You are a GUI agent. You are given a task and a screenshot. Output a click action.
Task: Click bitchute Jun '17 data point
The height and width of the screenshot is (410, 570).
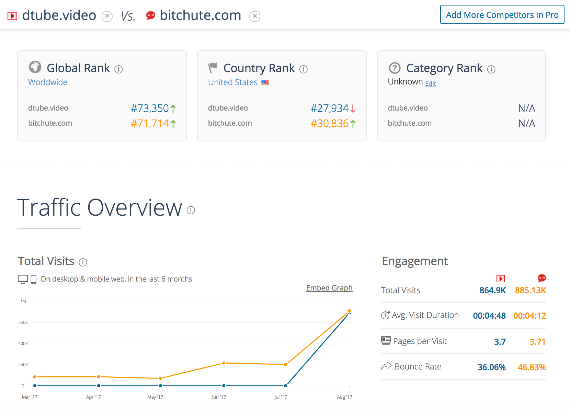[x=224, y=363]
